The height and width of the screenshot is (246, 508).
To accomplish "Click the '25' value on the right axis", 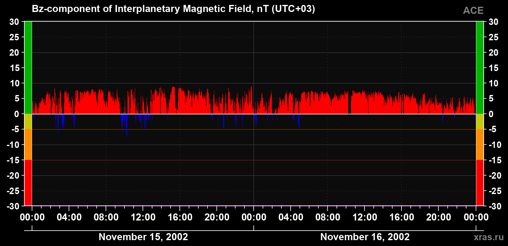I will point(493,37).
